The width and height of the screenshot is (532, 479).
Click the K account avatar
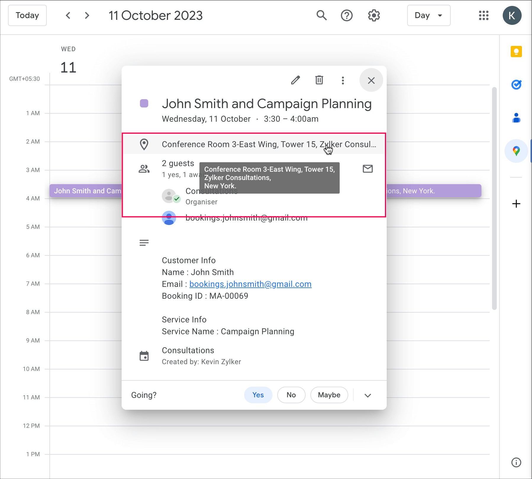point(512,15)
